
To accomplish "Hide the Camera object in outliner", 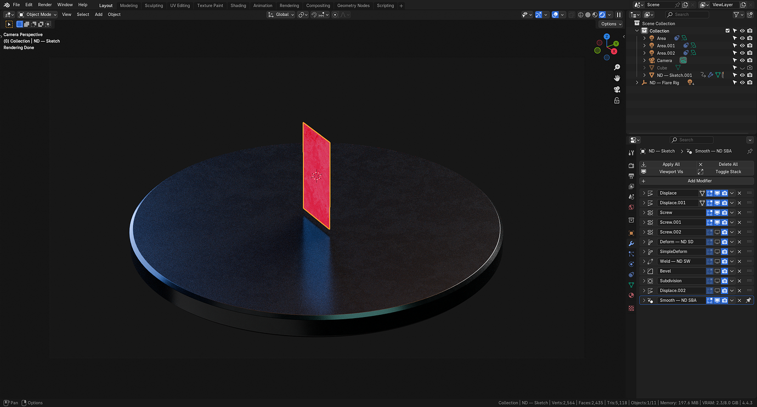I will pos(742,60).
